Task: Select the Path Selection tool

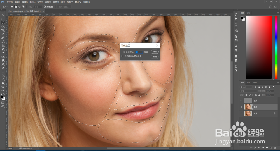Action: (3, 76)
